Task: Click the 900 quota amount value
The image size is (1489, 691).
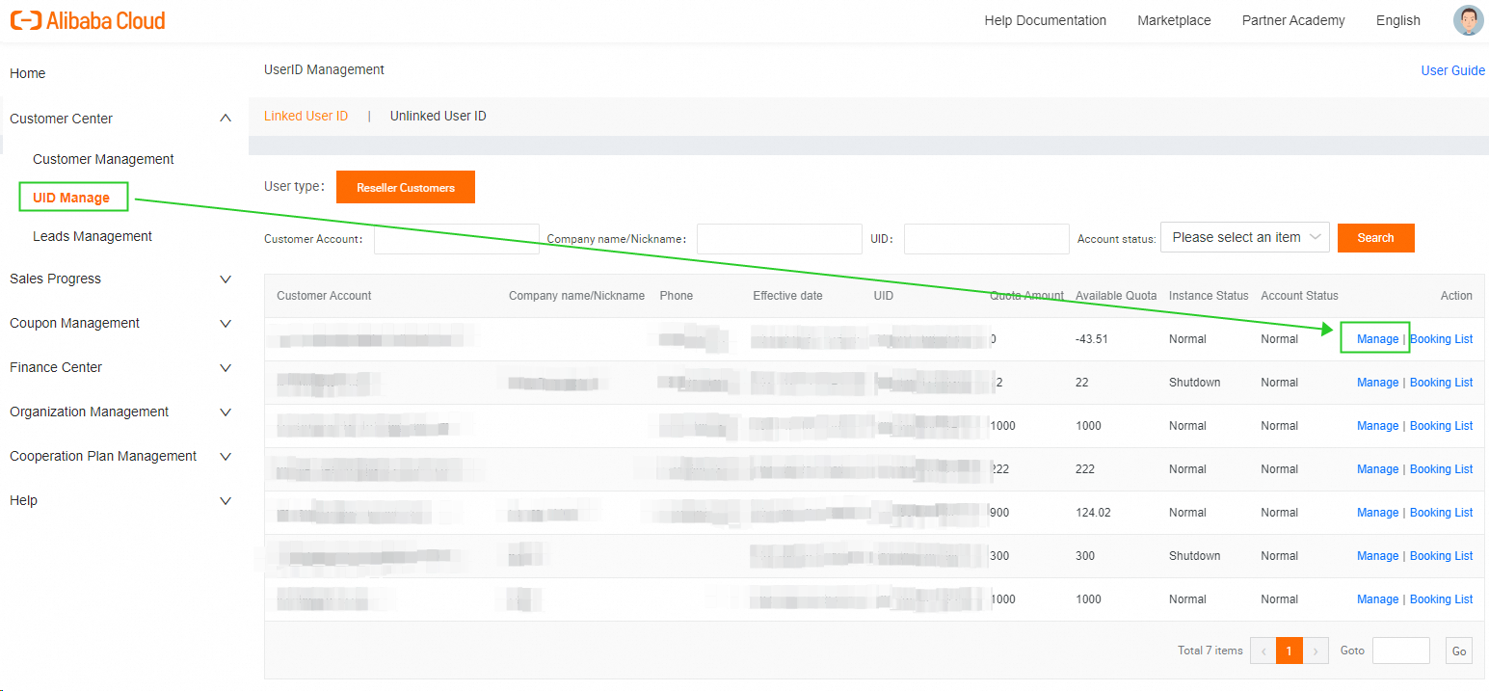Action: pyautogui.click(x=999, y=513)
